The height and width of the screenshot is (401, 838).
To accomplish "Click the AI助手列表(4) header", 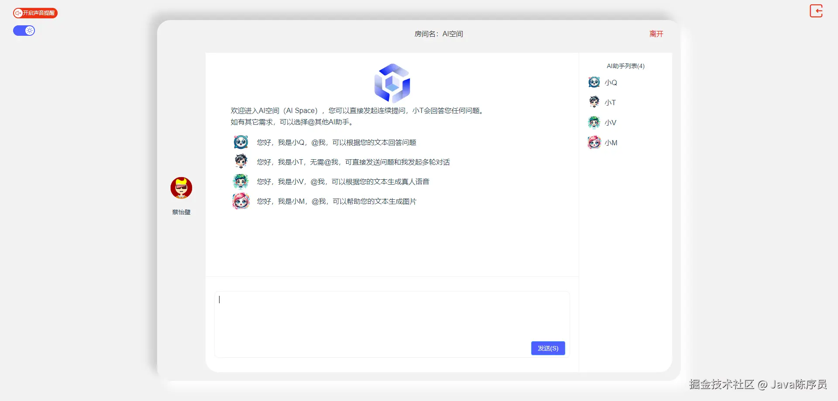I will [x=625, y=66].
